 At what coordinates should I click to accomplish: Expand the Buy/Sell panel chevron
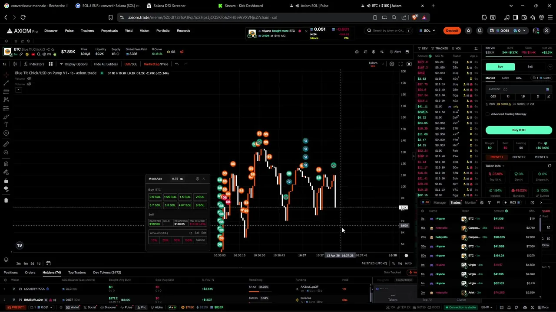tap(550, 67)
